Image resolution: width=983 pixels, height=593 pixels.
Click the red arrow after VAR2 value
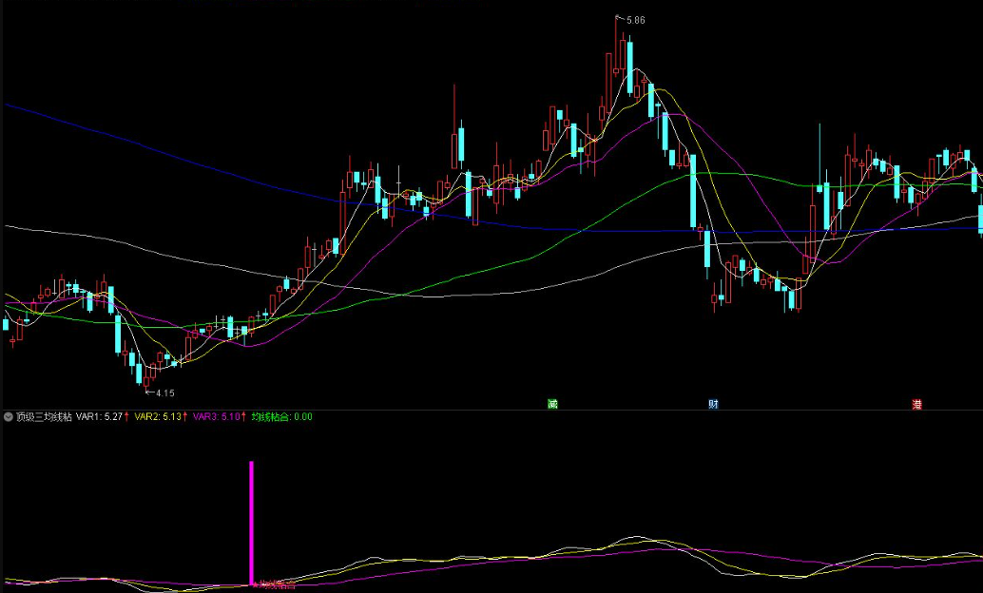[185, 417]
